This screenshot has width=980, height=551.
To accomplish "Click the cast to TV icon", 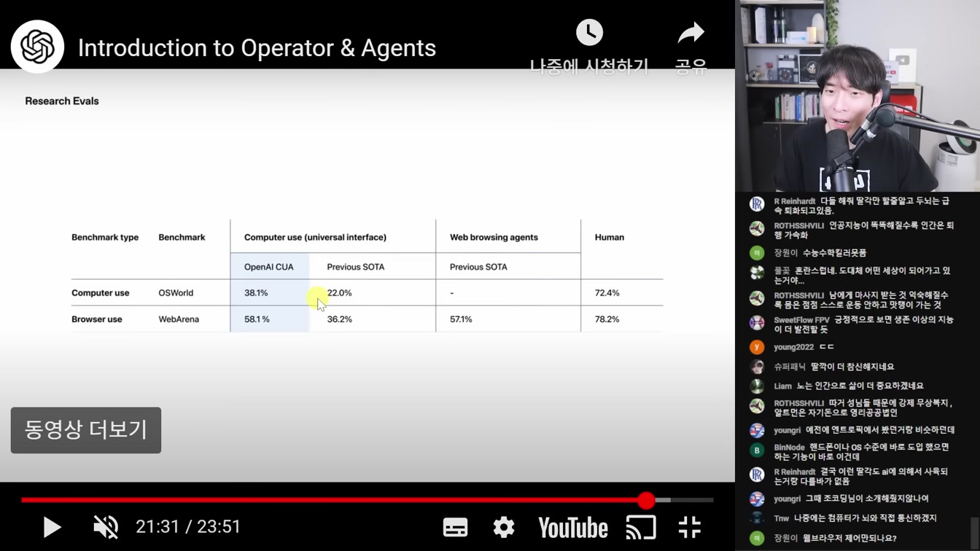I will pyautogui.click(x=641, y=528).
